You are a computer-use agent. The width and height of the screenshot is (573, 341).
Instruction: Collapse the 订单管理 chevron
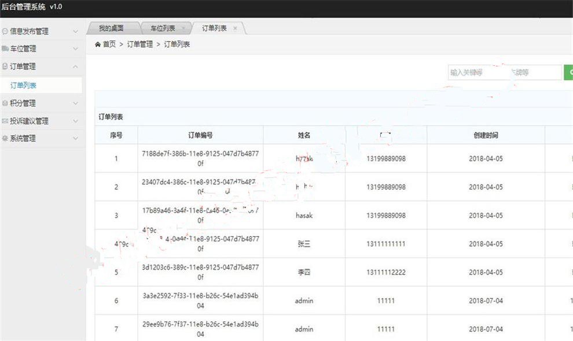(75, 67)
